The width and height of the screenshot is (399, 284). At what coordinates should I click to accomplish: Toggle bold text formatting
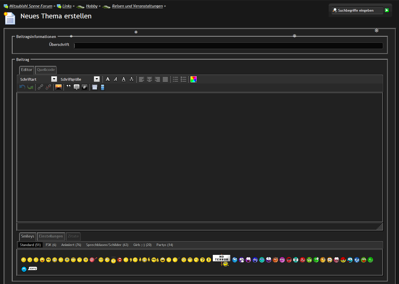[108, 79]
